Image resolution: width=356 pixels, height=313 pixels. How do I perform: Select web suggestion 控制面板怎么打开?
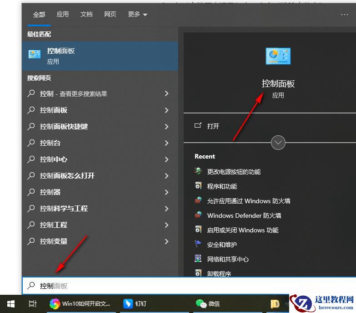click(x=100, y=175)
